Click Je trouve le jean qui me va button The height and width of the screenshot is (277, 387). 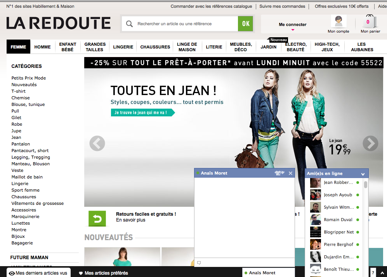coord(143,113)
